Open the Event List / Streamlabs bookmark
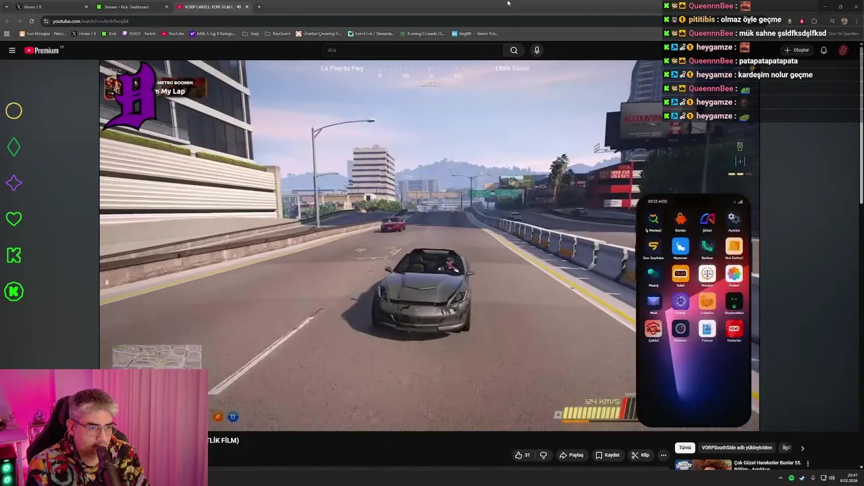 371,34
